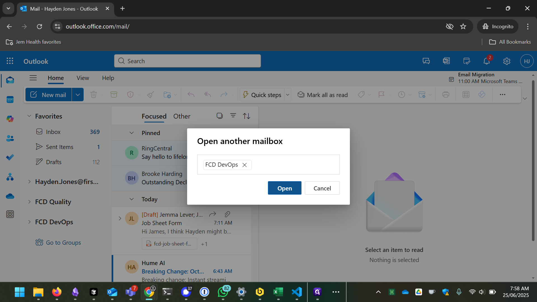
Task: Collapse the Today messages group
Action: point(131,199)
